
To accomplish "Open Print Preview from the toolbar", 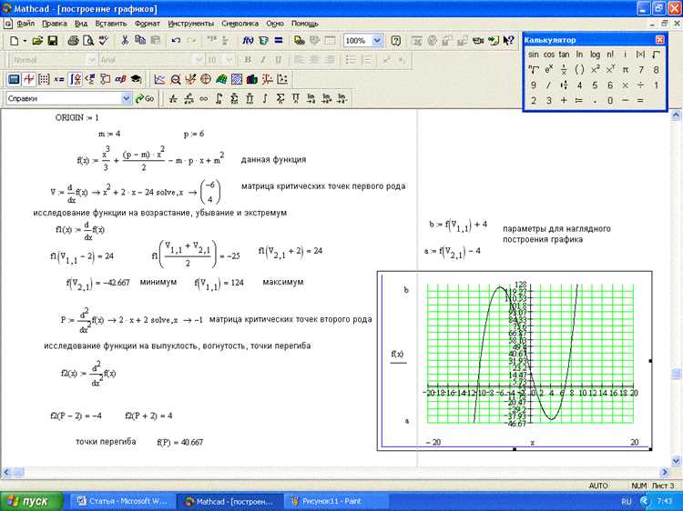I will [x=88, y=41].
